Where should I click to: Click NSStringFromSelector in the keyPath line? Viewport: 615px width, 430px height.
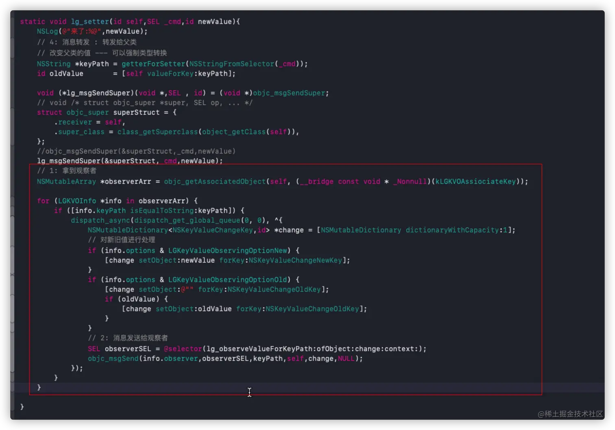(232, 64)
